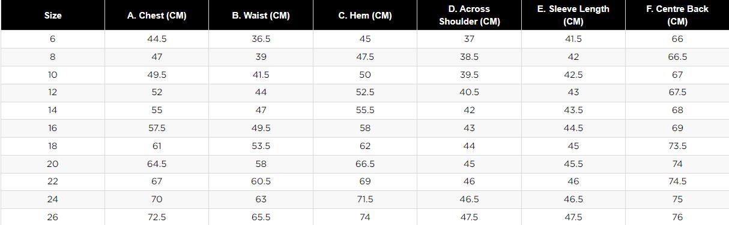729x225 pixels.
Task: Click hem value 66.5 in size 20 row
Action: click(365, 163)
